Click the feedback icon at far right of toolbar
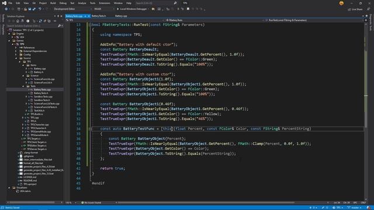Viewport: 374px width, 210px height. (x=368, y=9)
